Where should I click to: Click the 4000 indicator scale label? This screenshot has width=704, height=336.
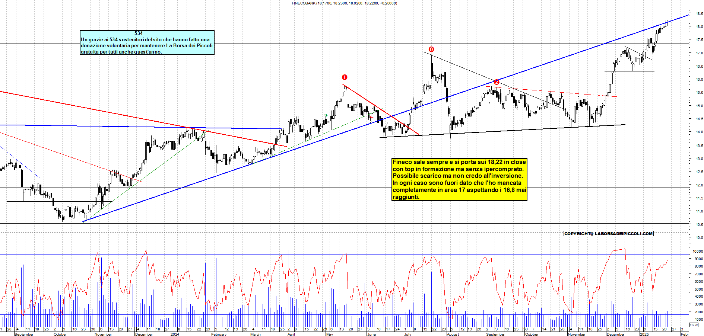[x=699, y=297]
